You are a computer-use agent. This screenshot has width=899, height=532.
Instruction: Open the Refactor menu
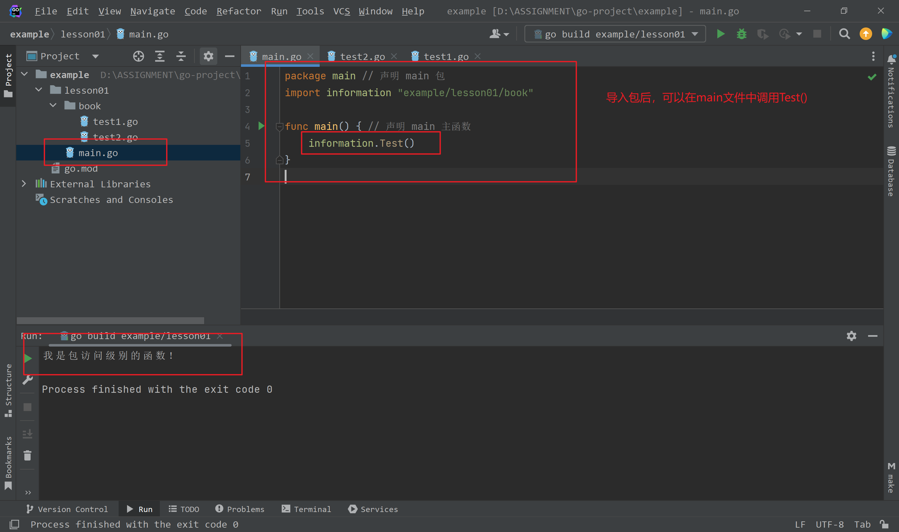coord(238,11)
